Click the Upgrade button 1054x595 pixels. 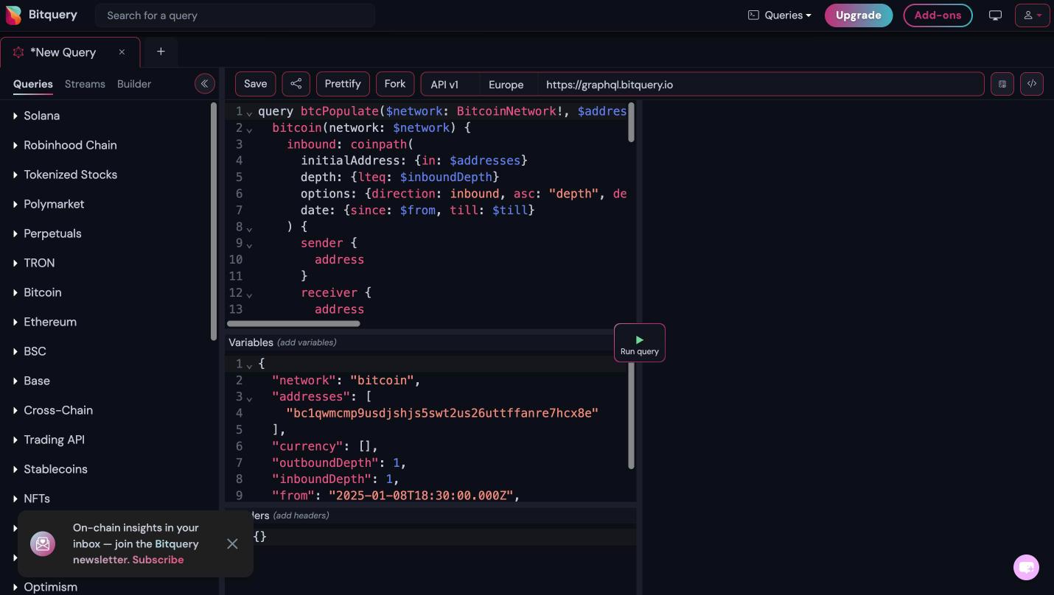tap(859, 15)
